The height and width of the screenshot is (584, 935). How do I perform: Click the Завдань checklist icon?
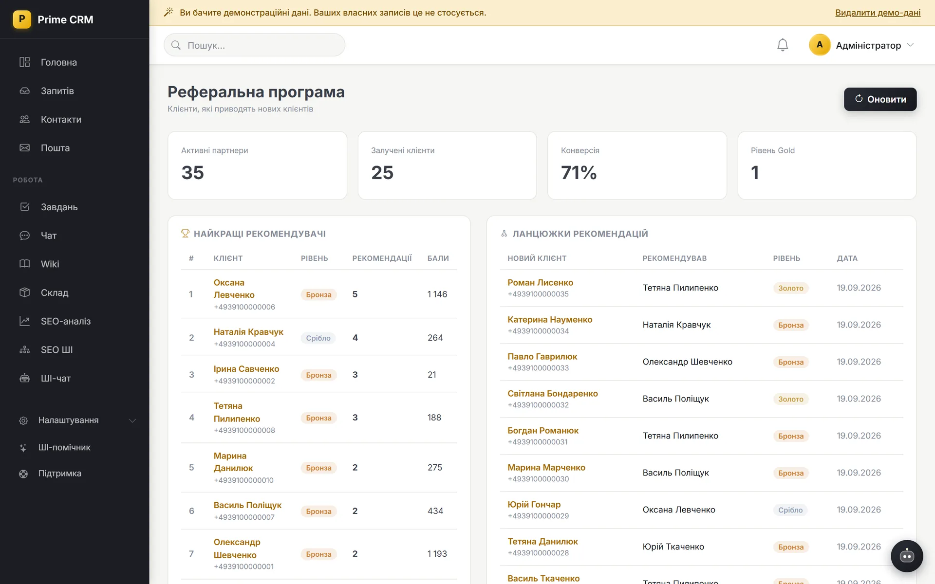pos(24,207)
